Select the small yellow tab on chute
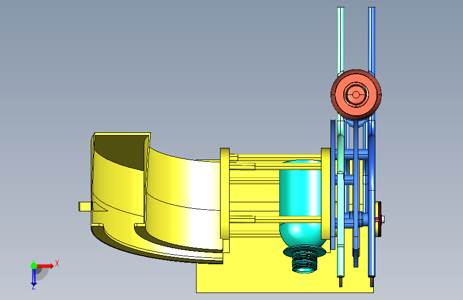Screen dimensions: 463x300 pos(85,207)
